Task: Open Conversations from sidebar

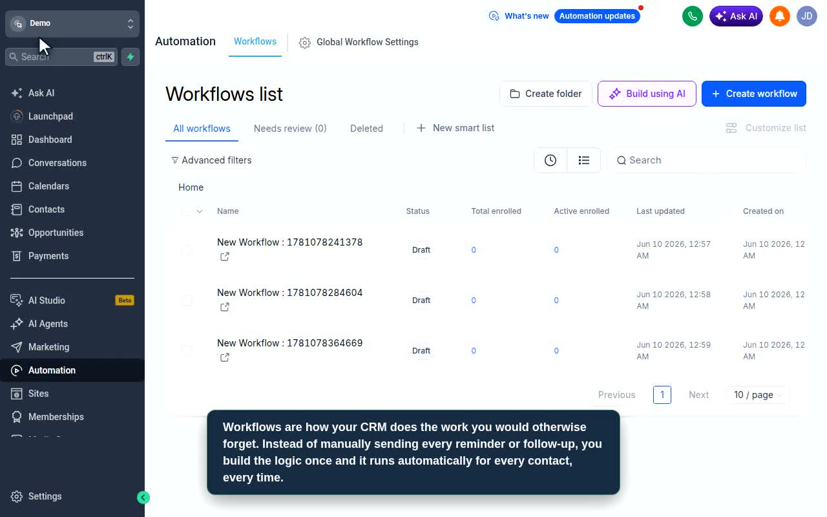Action: pos(72,163)
